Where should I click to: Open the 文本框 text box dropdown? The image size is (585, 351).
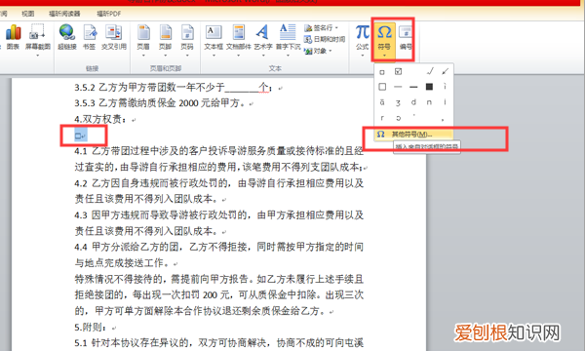click(214, 56)
